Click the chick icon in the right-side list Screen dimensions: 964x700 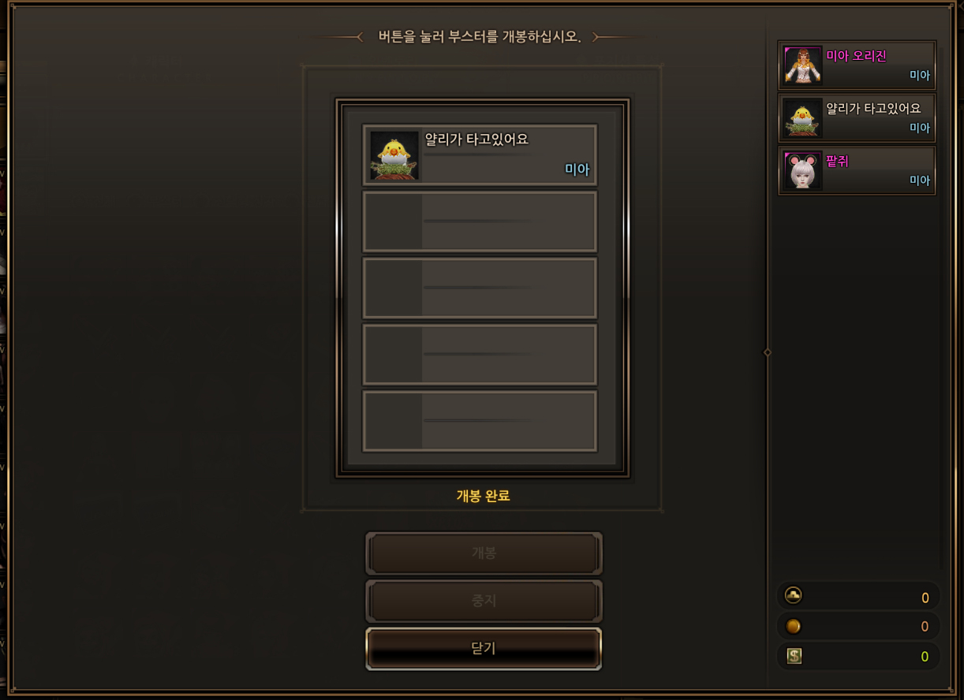point(803,118)
